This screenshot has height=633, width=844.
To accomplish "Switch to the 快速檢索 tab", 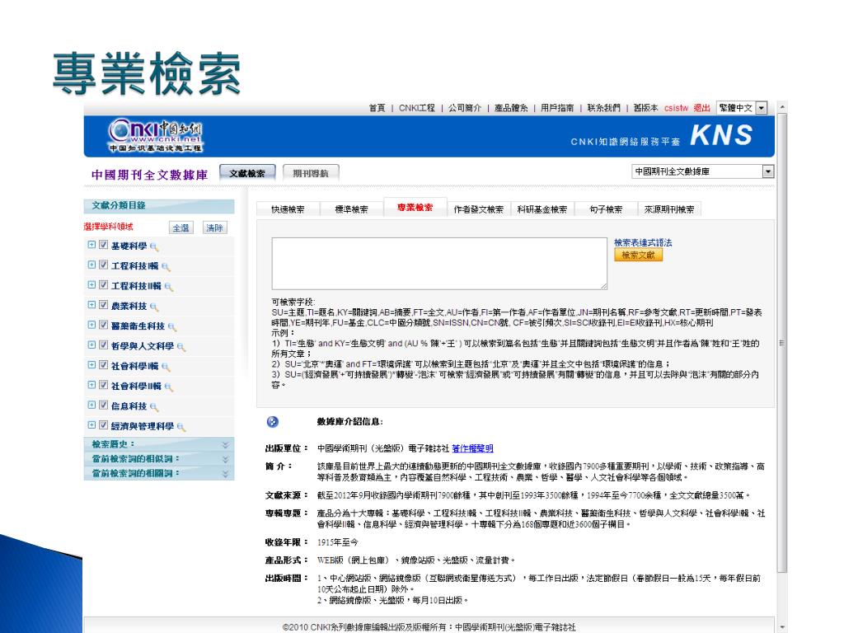I will coord(288,209).
